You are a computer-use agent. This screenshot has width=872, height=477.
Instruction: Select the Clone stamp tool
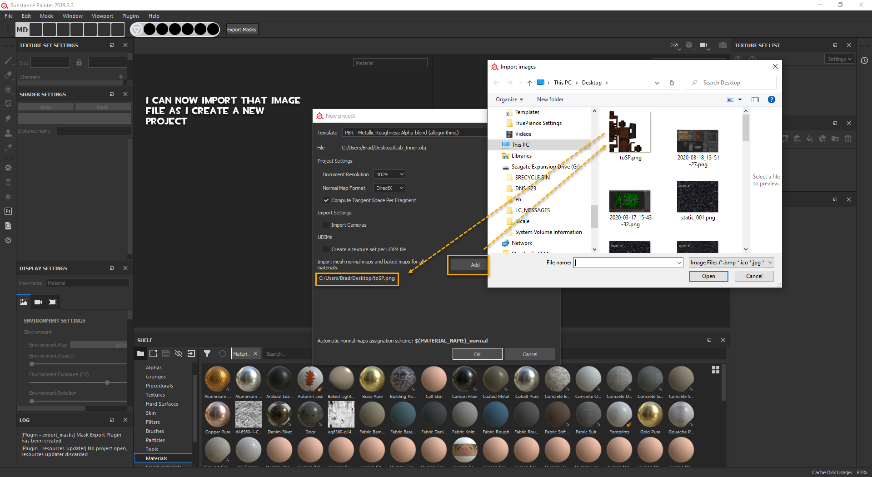click(8, 133)
